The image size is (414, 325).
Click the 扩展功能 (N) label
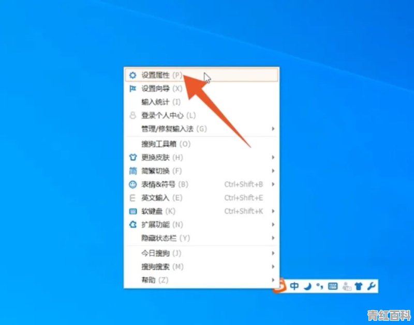pyautogui.click(x=162, y=224)
